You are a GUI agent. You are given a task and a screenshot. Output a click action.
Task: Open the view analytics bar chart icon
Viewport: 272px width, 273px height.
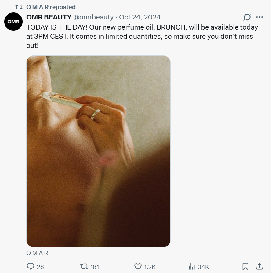[x=192, y=267]
